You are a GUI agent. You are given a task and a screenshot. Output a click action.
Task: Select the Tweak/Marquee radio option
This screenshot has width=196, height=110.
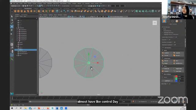coord(163,31)
